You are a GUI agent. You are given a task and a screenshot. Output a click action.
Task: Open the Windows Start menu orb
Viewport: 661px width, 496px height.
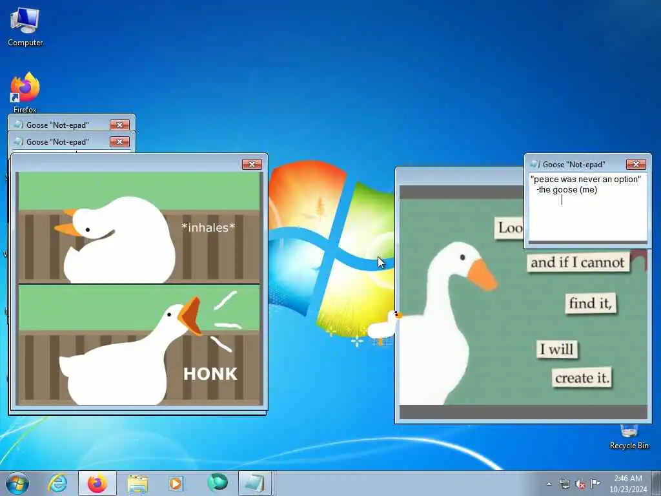pos(17,483)
